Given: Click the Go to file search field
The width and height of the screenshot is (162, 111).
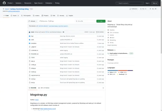Looking at the screenshot, I should (x=85, y=21).
